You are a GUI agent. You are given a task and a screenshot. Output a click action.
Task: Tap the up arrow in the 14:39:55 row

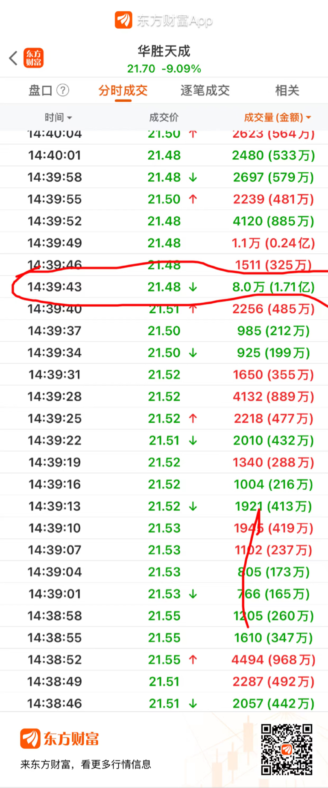tap(193, 199)
